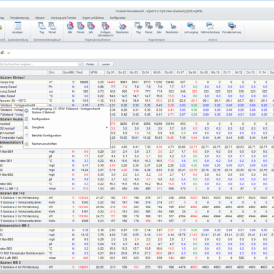274x274 pixels.
Task: Open the Export und Extras tab
Action: [x=93, y=18]
